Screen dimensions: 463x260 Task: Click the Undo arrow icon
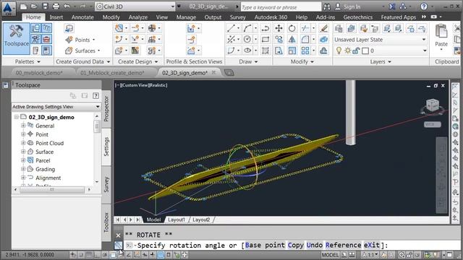67,6
